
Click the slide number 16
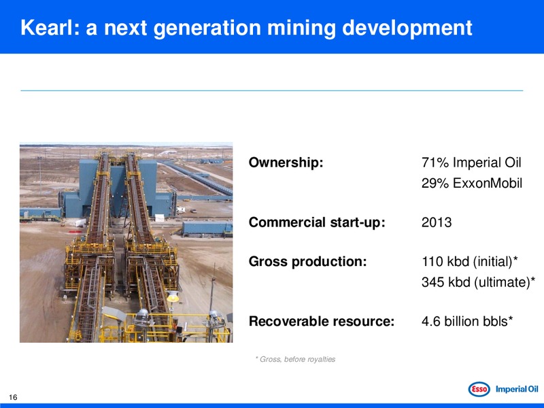click(x=13, y=398)
